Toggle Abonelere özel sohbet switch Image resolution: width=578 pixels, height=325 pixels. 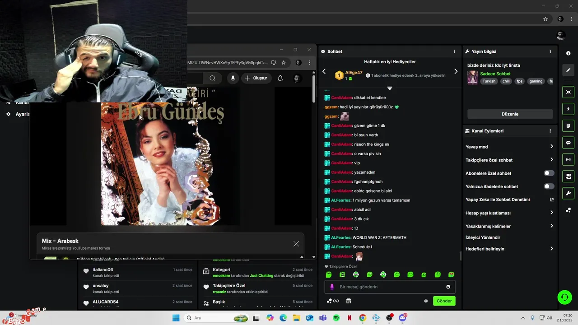pyautogui.click(x=549, y=173)
